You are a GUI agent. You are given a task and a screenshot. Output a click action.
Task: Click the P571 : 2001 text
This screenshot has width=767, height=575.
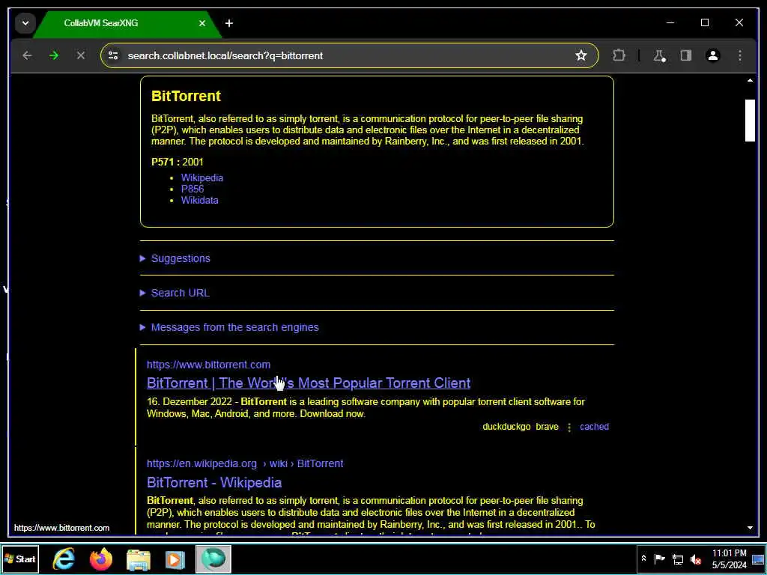click(177, 162)
